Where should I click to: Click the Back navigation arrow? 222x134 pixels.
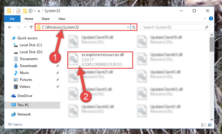10,27
